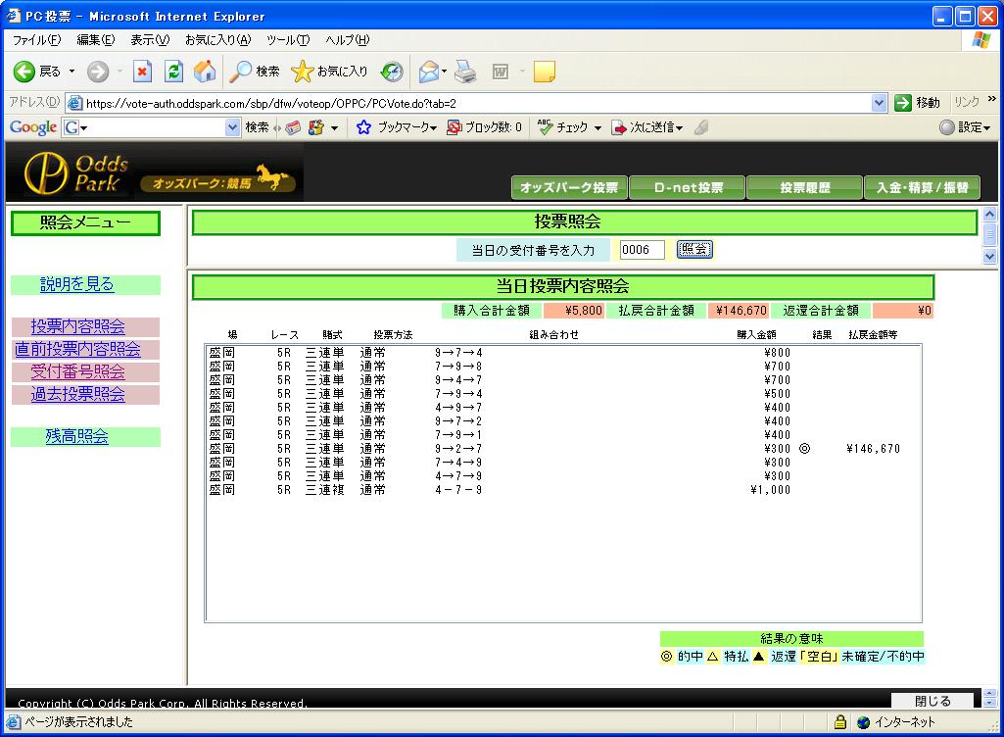
Task: Click the Google toolbar news icon
Action: [x=293, y=127]
